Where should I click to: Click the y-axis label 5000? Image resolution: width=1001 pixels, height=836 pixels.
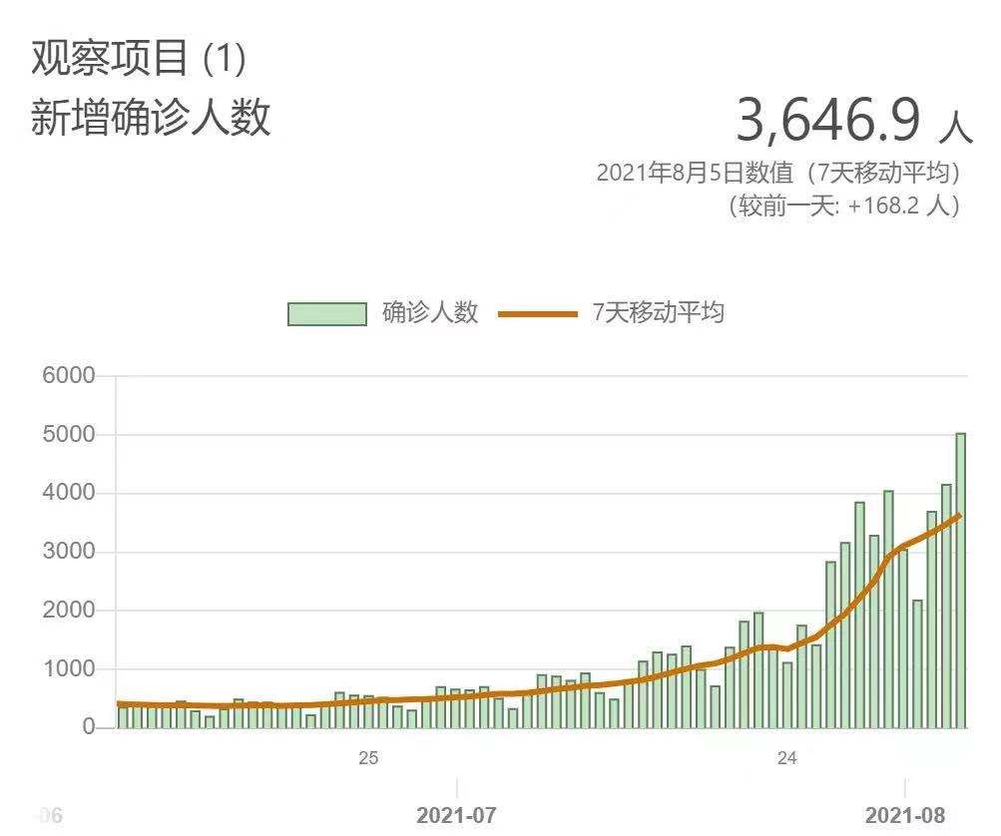pos(68,435)
